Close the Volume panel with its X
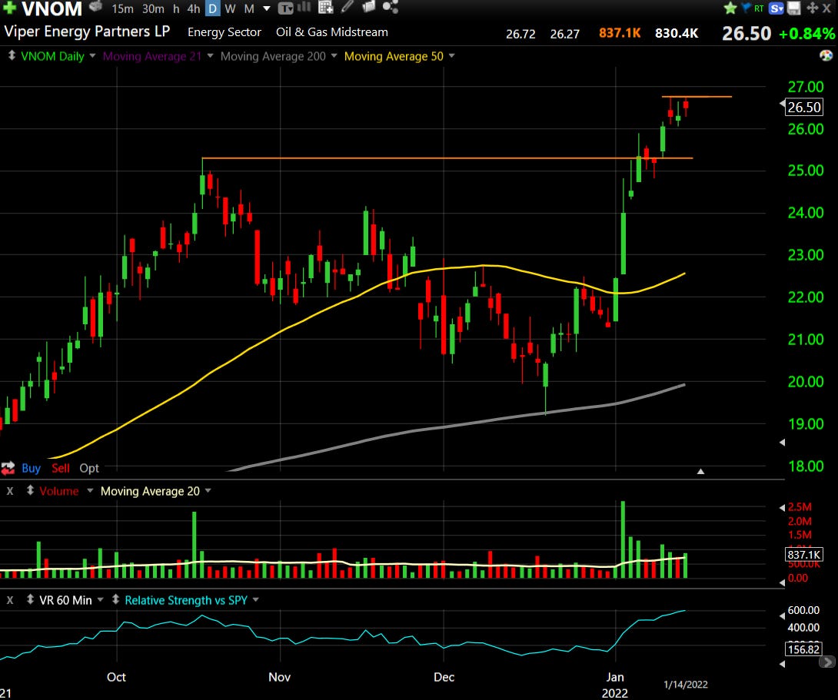 [10, 491]
